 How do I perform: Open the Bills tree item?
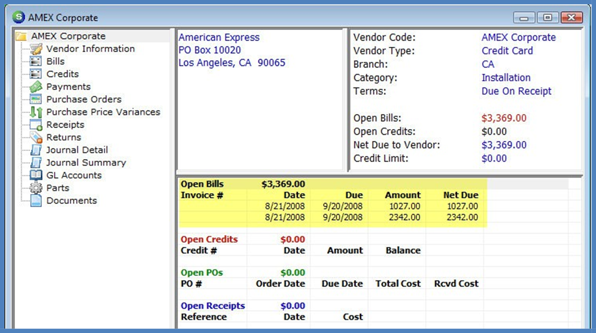pos(56,61)
